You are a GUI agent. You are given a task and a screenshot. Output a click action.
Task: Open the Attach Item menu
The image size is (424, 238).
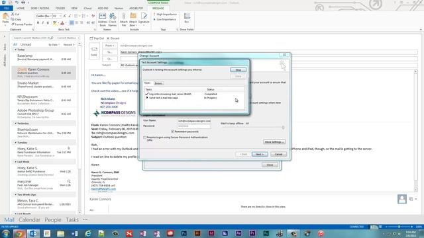pos(133,20)
